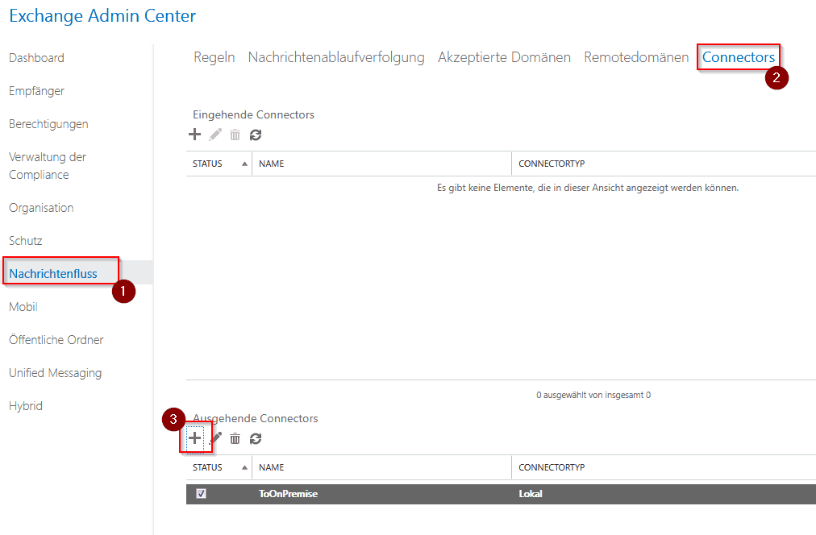Select the Connectors tab
The height and width of the screenshot is (535, 816).
[739, 57]
